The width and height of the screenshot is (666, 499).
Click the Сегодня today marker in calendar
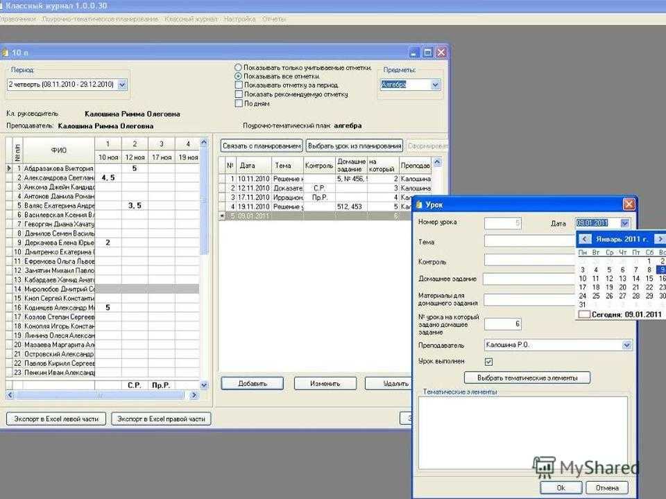click(x=584, y=314)
